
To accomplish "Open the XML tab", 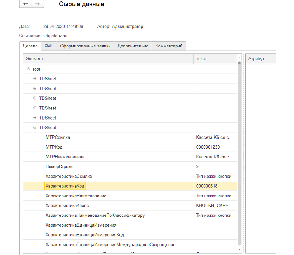I will coord(49,46).
